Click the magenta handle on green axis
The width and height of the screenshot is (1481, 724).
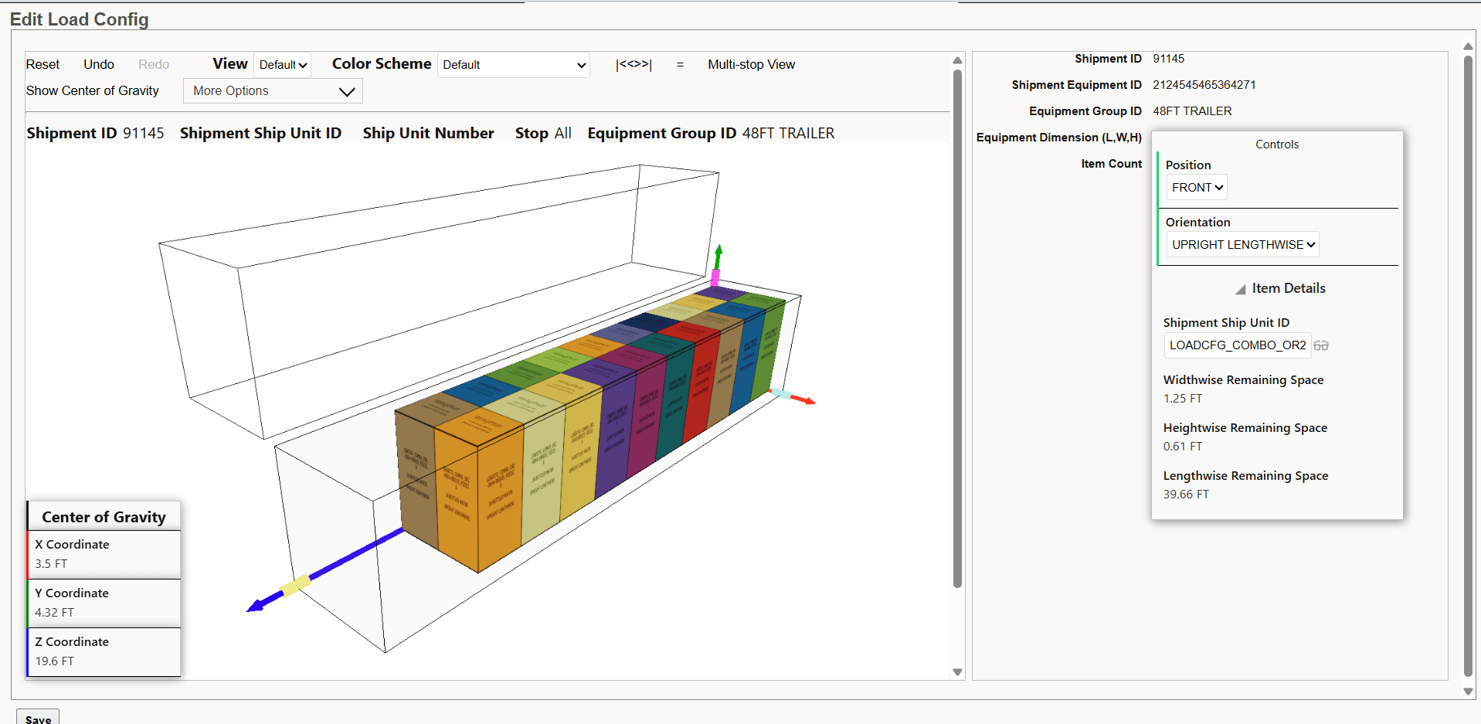(715, 277)
